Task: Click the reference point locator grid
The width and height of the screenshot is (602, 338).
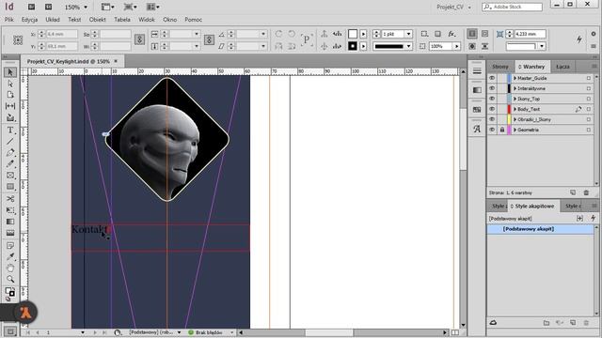Action: (18, 39)
